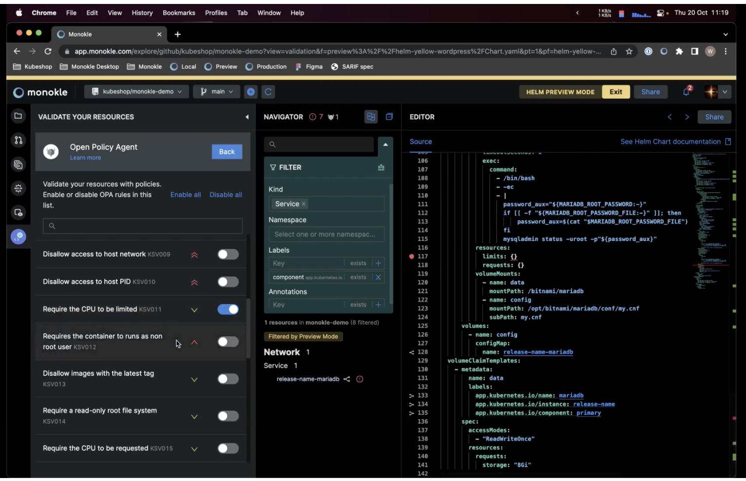Image resolution: width=746 pixels, height=481 pixels.
Task: Open the Profiles menu
Action: tap(216, 13)
